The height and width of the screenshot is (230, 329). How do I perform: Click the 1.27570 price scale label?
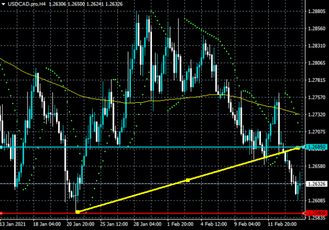[x=316, y=97]
